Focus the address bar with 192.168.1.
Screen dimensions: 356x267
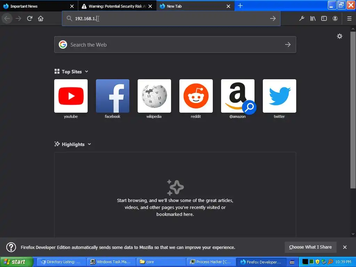pyautogui.click(x=171, y=18)
